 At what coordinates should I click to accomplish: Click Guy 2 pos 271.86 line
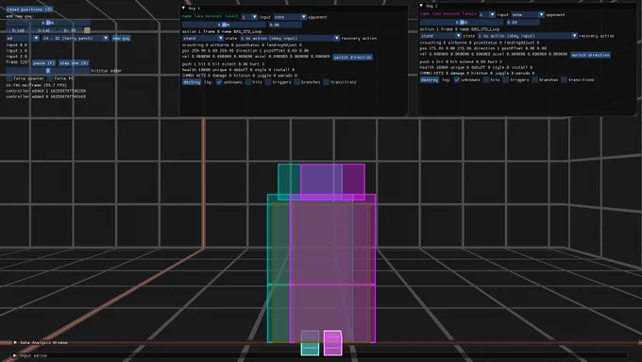tap(483, 48)
